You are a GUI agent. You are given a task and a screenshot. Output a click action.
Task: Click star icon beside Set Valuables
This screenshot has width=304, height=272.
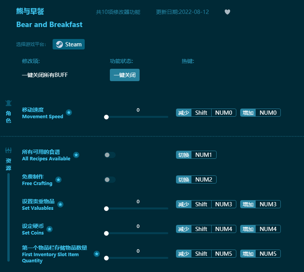(60, 204)
